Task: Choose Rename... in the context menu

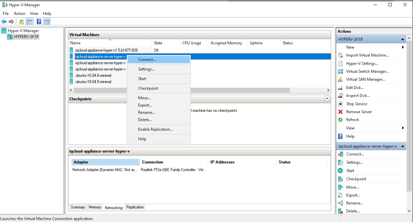Action: point(159,112)
